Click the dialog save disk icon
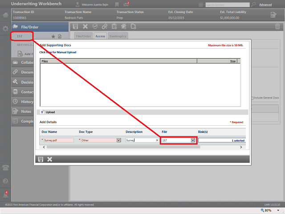 pos(41,159)
